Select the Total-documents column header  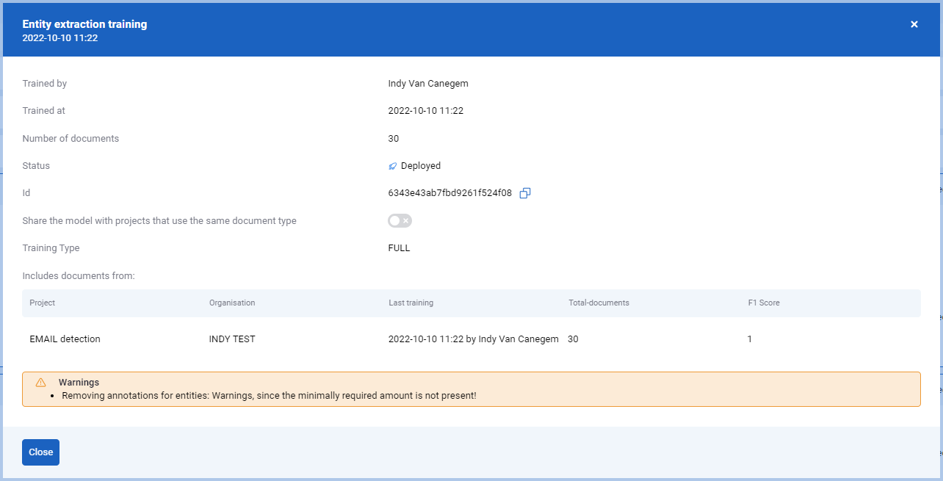click(599, 303)
